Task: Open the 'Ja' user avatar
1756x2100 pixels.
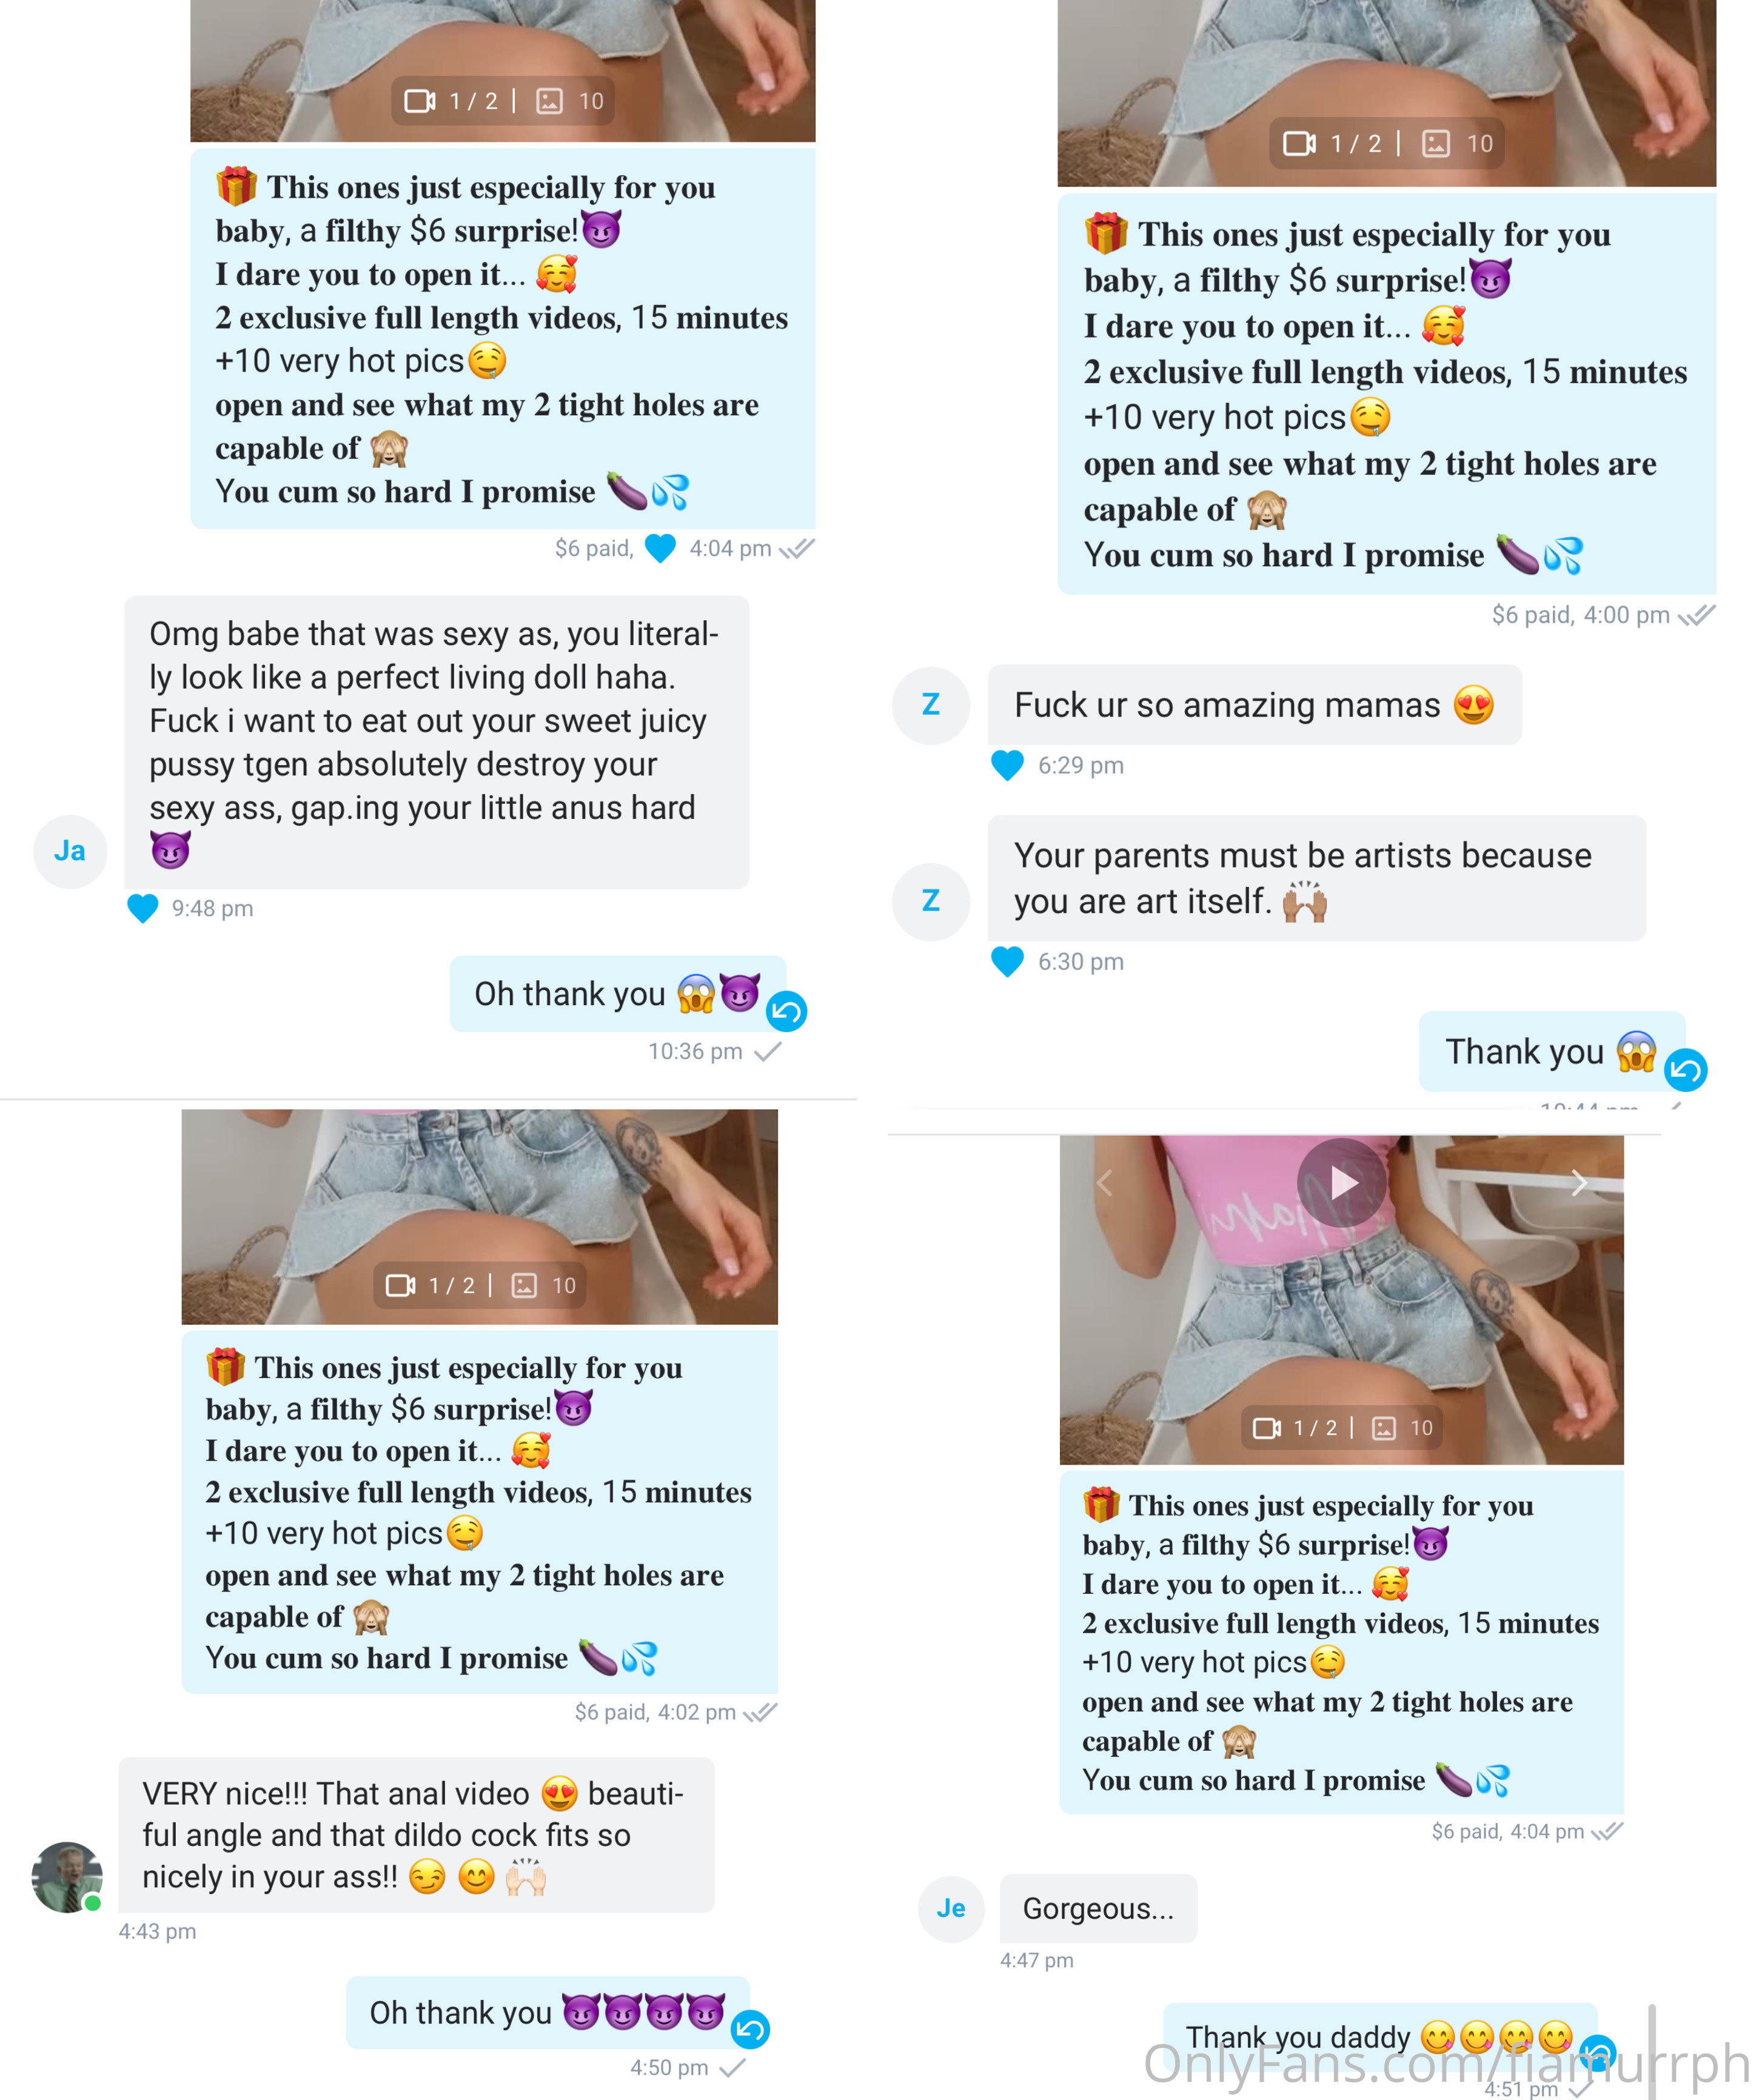Action: pyautogui.click(x=70, y=851)
